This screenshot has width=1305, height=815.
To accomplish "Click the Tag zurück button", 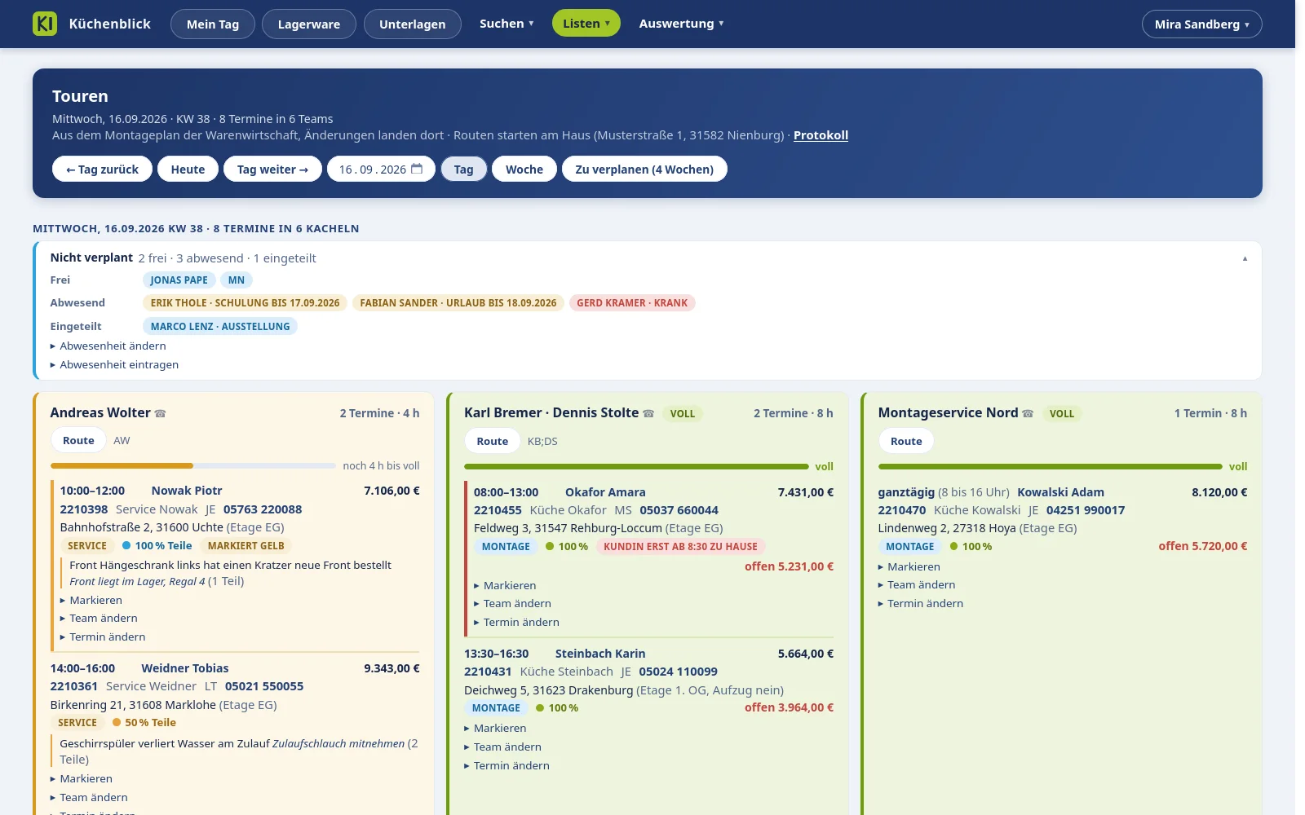I will [x=102, y=169].
